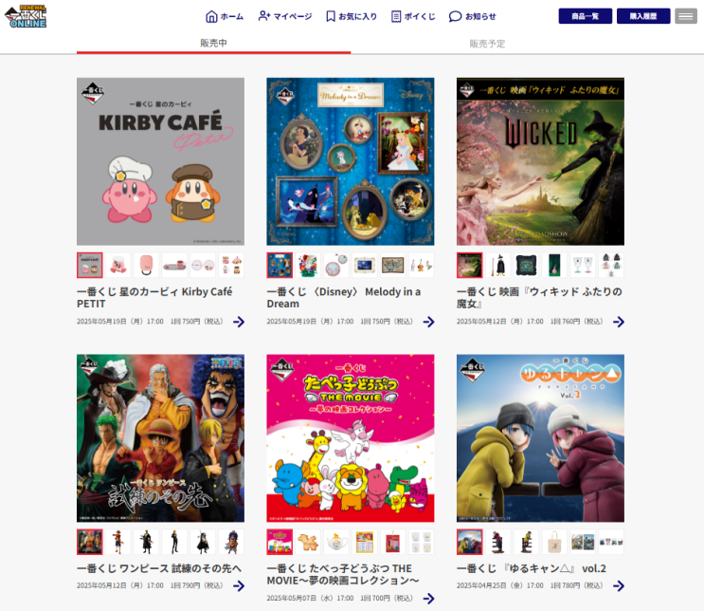704x611 pixels.
Task: Select Wicked glasses thumbnail
Action: click(583, 266)
